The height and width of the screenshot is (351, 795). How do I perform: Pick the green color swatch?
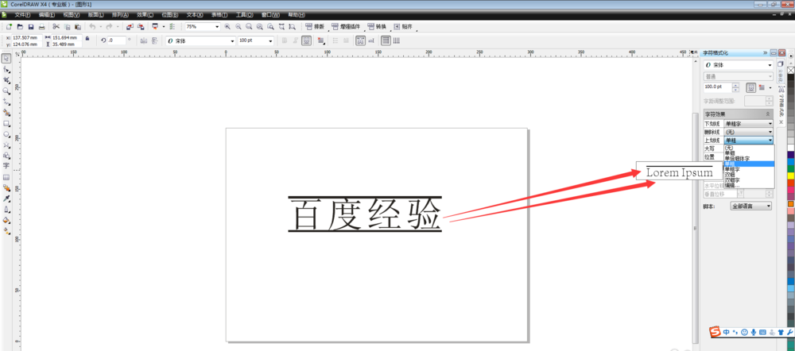[790, 168]
